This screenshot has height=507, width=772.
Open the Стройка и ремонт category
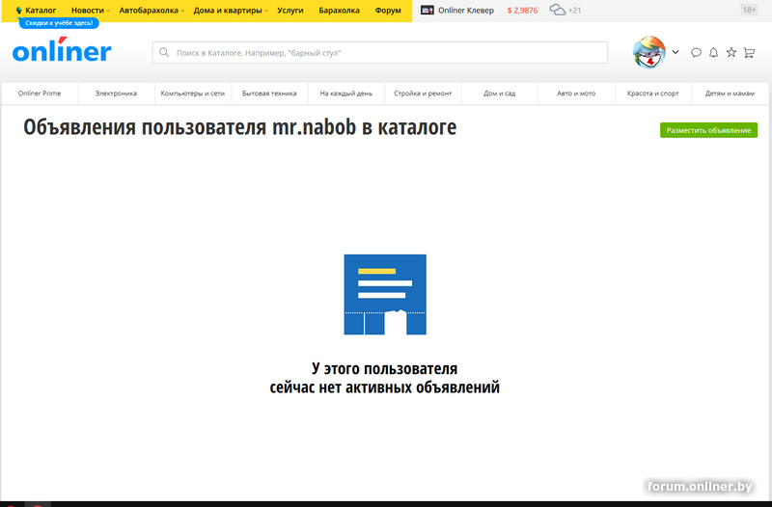point(423,93)
